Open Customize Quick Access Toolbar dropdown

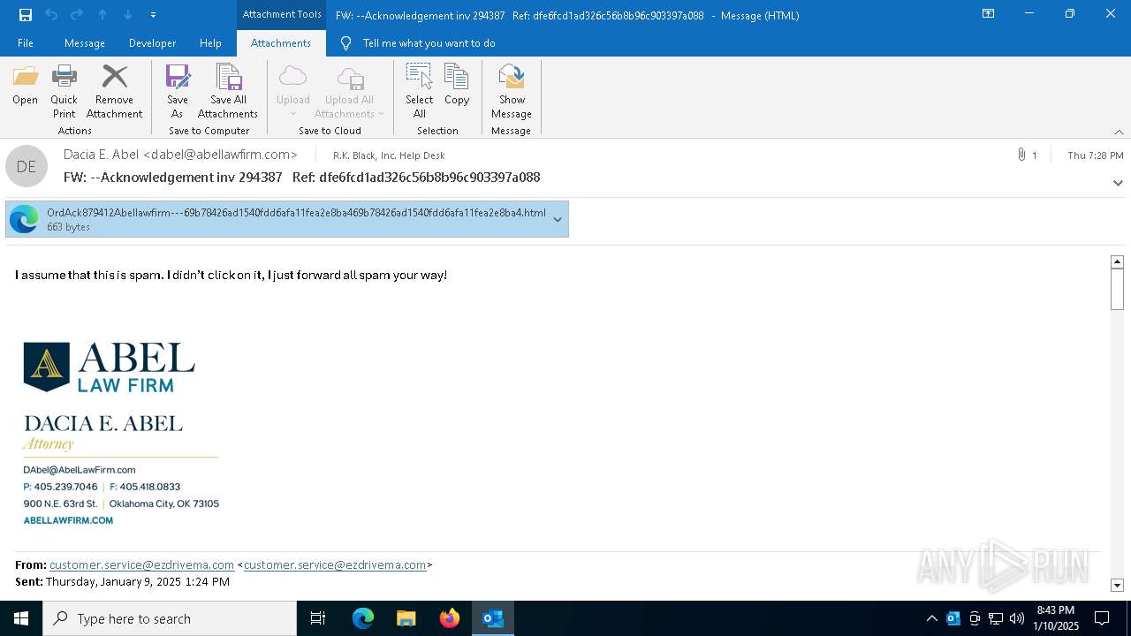[x=154, y=15]
